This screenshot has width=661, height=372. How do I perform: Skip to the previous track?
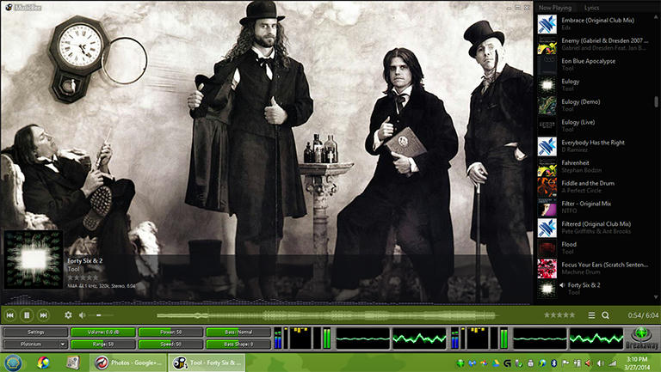(x=10, y=314)
